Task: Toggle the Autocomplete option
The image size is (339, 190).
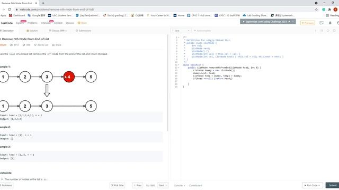Action: pos(202,31)
